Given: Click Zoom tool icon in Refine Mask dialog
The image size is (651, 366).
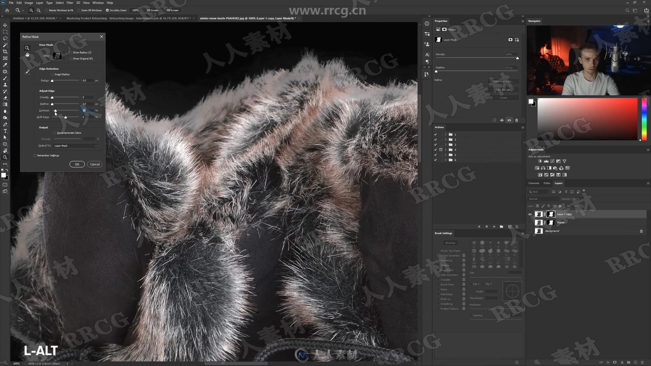Looking at the screenshot, I should point(27,48).
